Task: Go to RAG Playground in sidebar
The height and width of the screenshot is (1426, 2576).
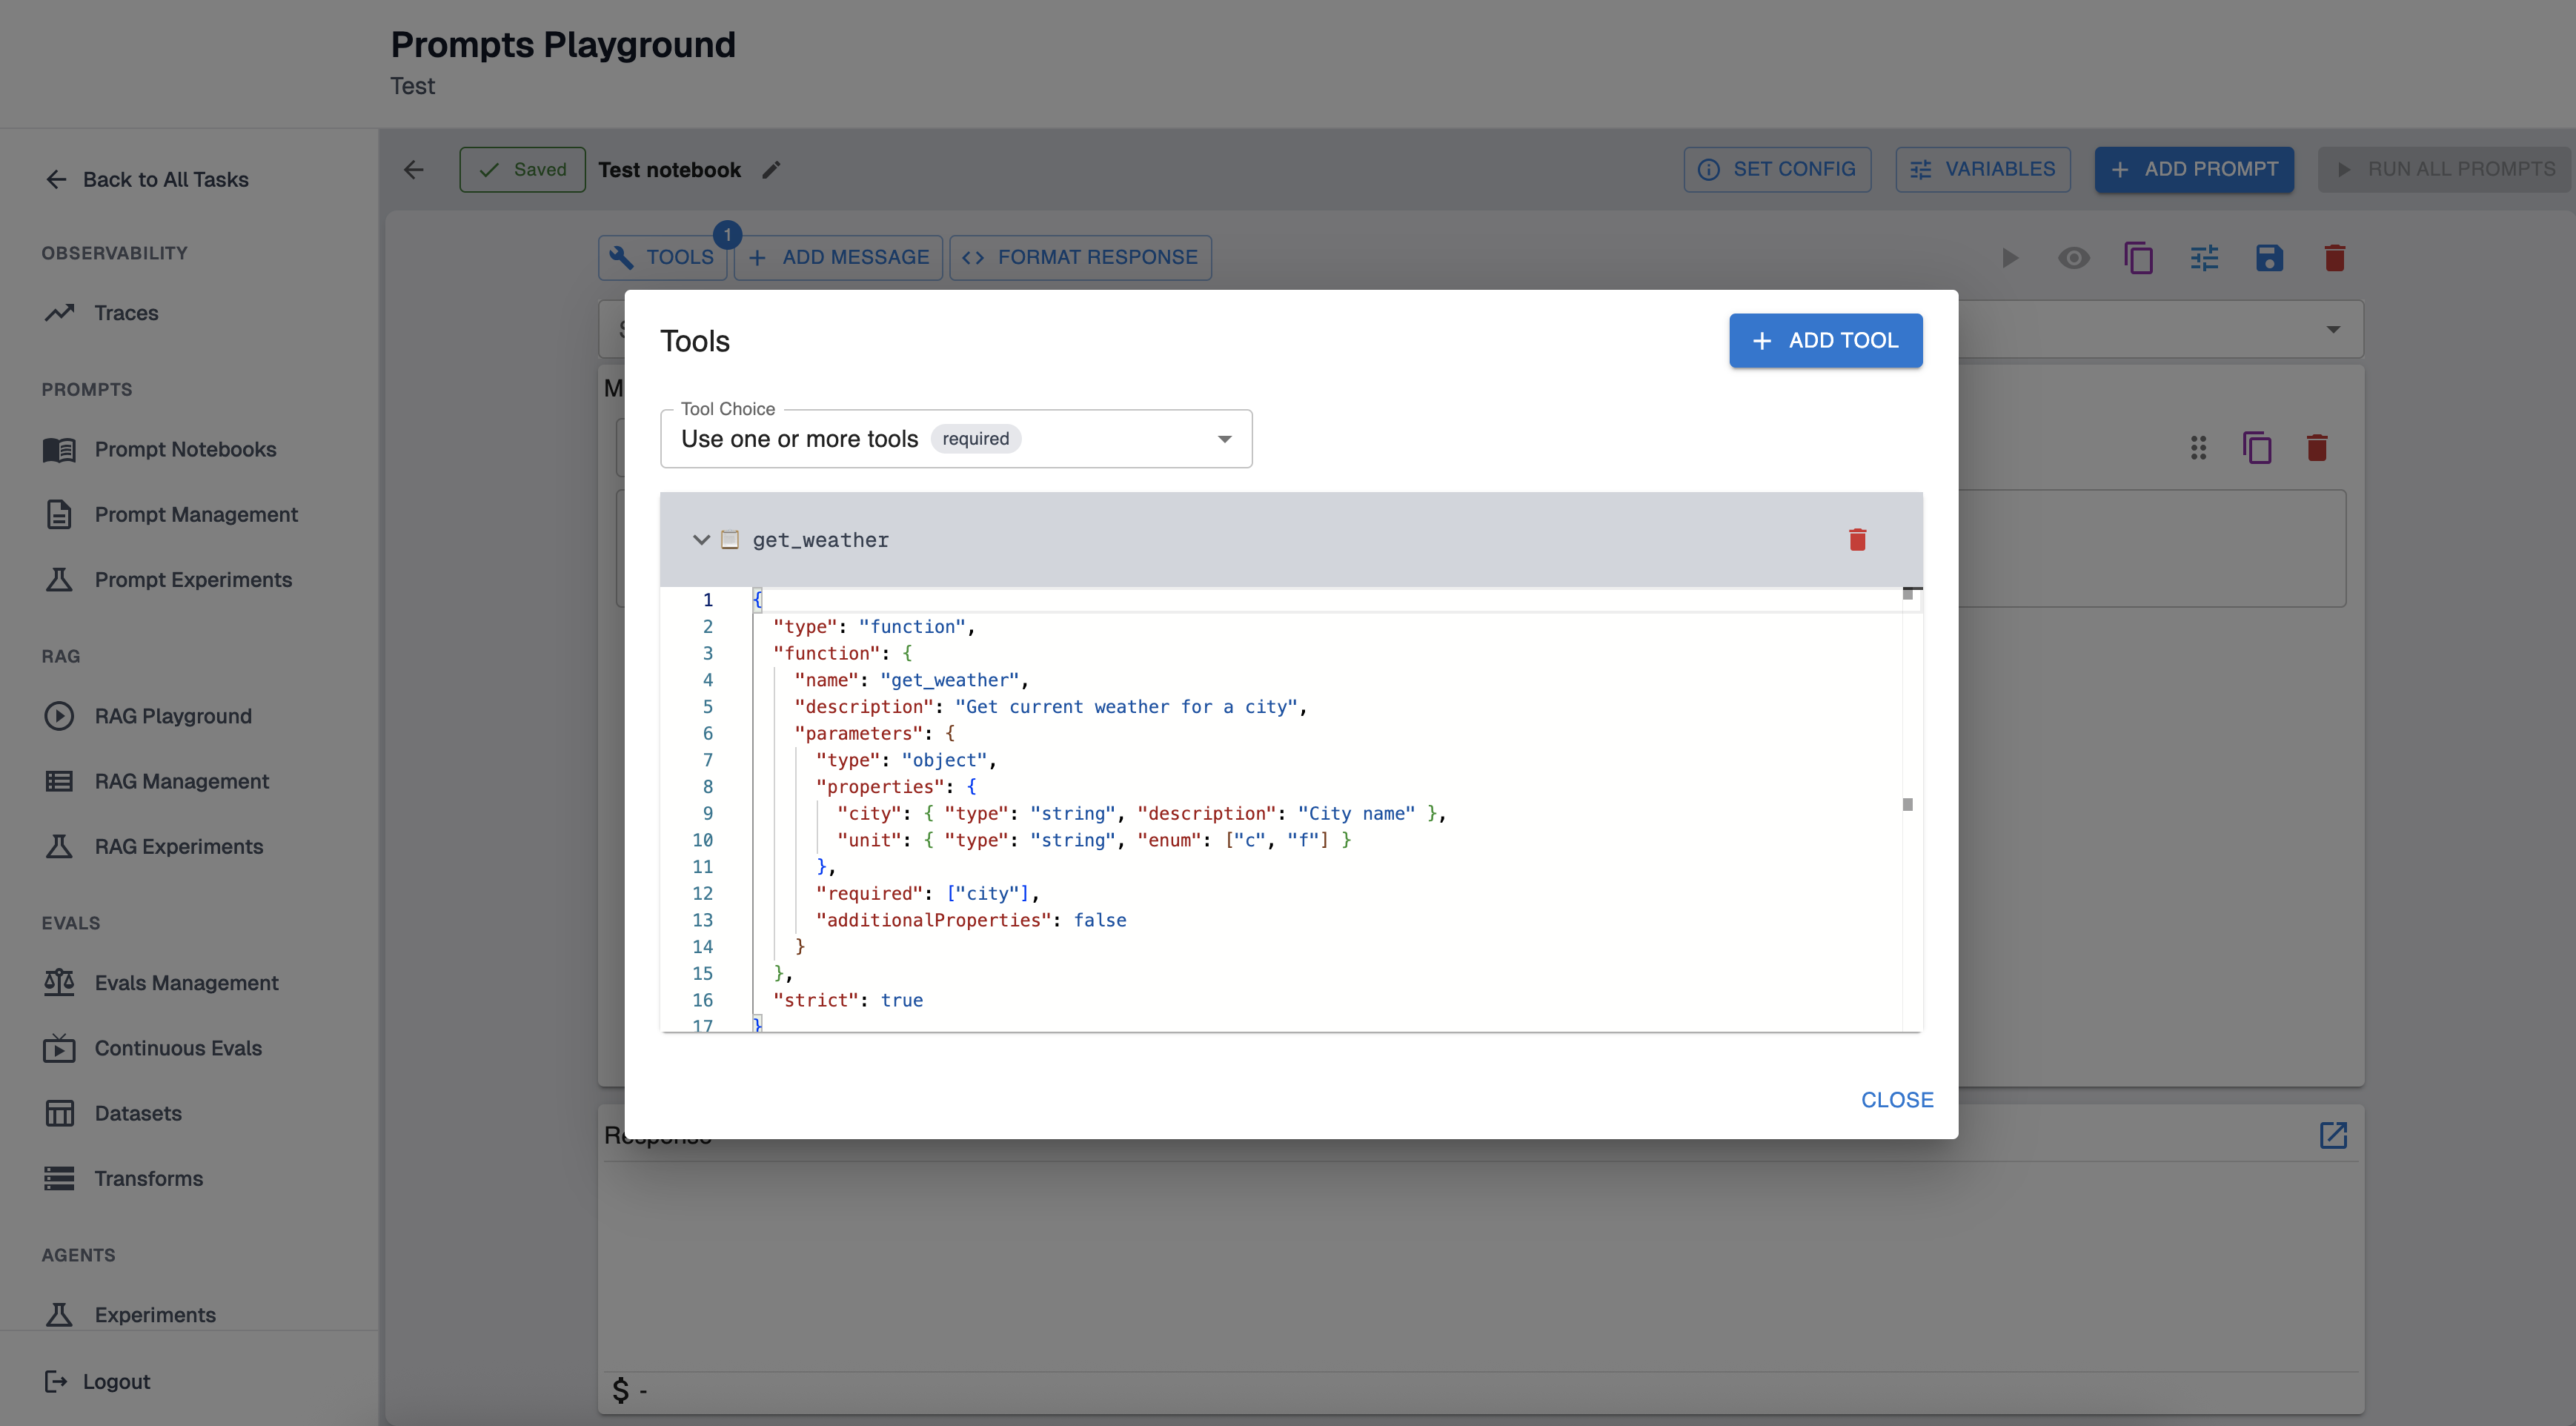Action: point(173,716)
